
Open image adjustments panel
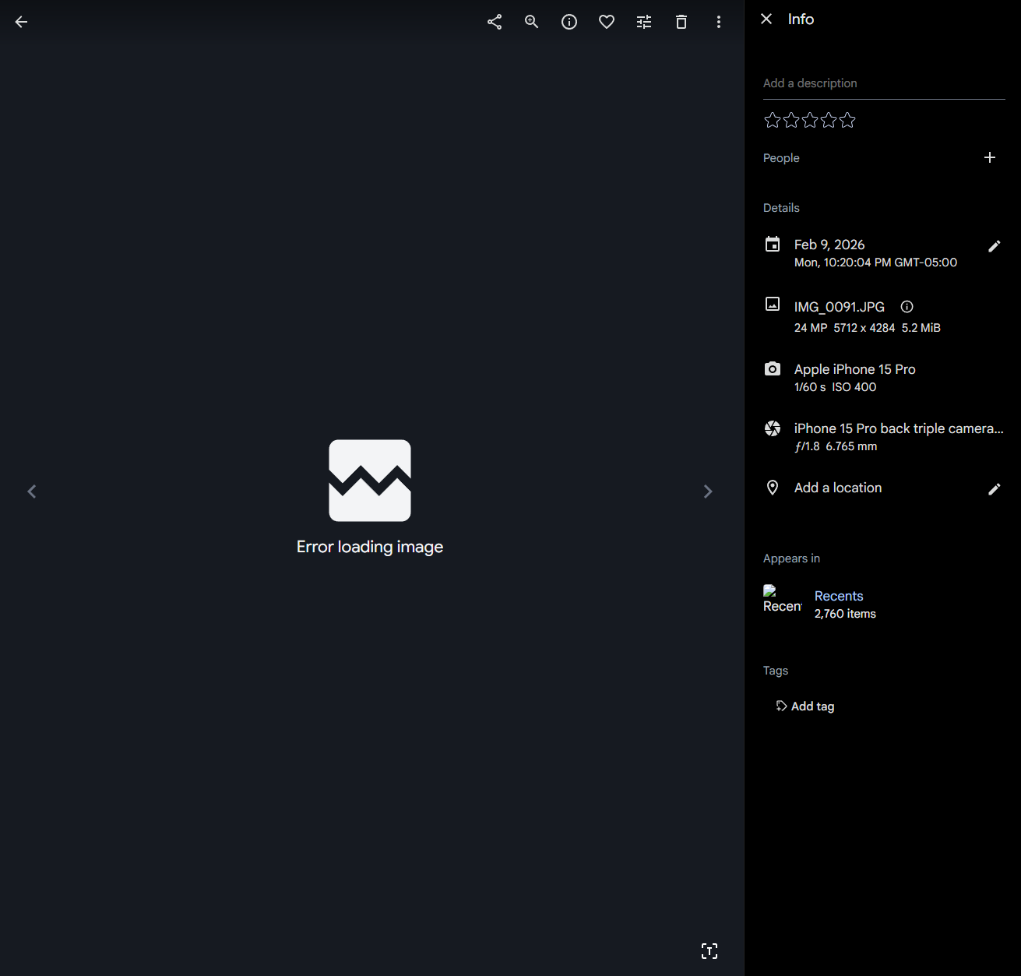click(x=643, y=21)
